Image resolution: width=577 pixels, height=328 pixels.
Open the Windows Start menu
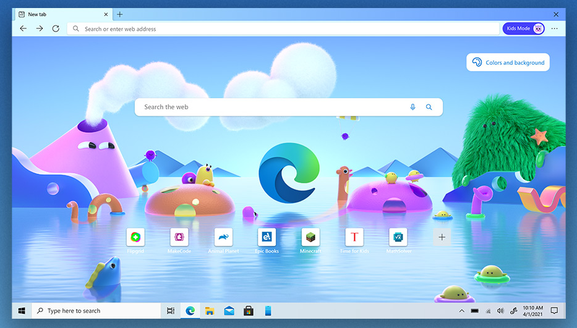pyautogui.click(x=21, y=311)
